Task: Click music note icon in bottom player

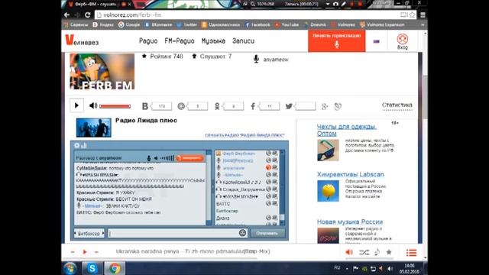Action: (x=377, y=252)
